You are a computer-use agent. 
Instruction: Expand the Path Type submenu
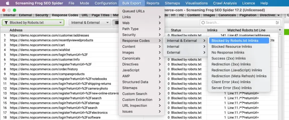pos(141,29)
